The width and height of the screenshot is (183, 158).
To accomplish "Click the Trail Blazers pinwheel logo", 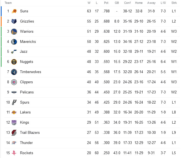I will click(x=14, y=133).
